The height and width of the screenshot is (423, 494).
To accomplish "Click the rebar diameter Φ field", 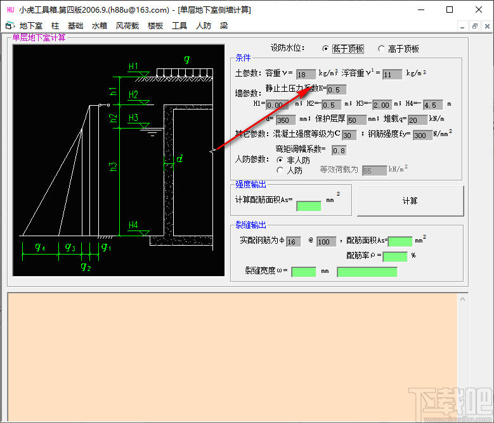I will click(x=294, y=241).
